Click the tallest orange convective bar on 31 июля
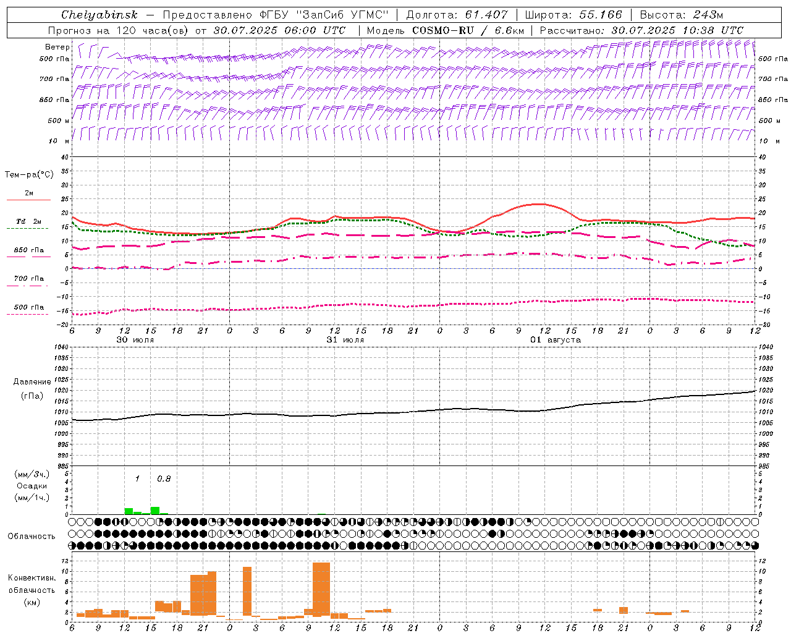791x633 pixels. pos(321,589)
